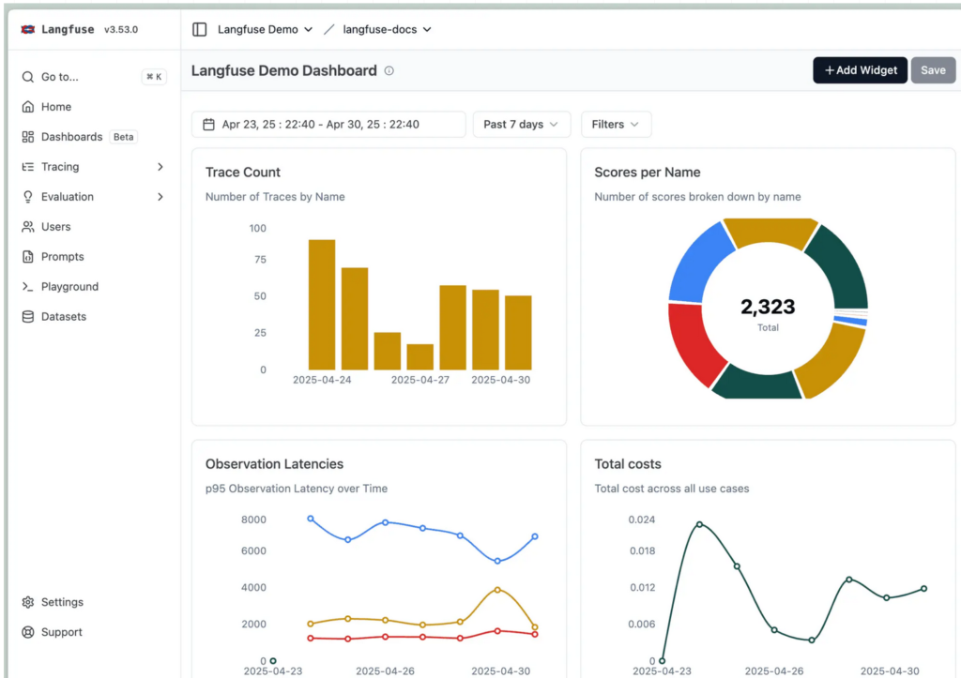Open the Go to... search
The width and height of the screenshot is (961, 678).
point(60,77)
